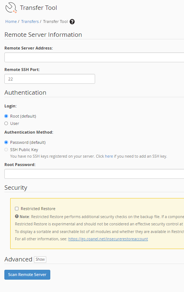Click the Security section heading
Viewport: 184px width, 292px height.
tap(16, 188)
